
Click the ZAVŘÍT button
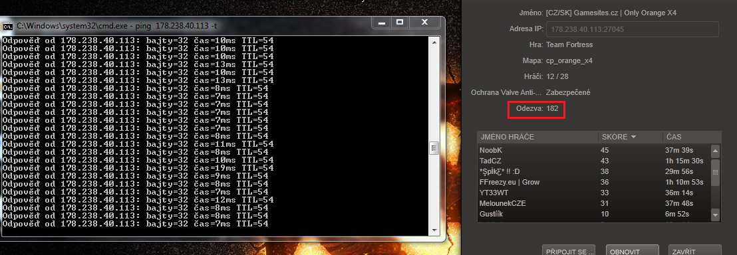[694, 250]
